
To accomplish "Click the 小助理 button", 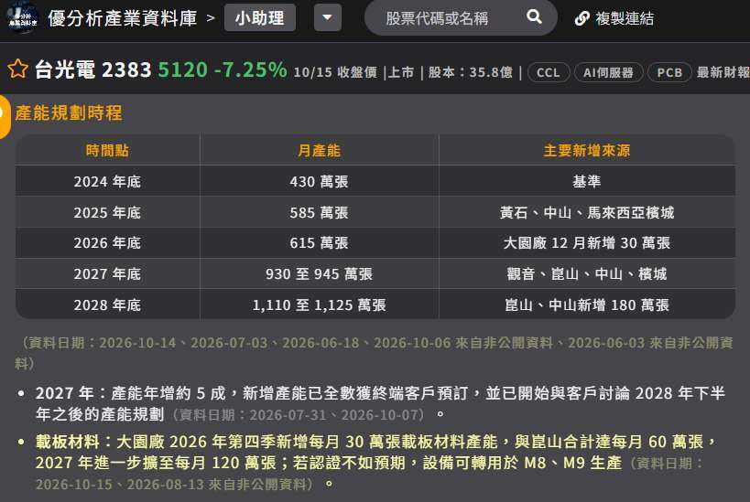I will pos(260,18).
